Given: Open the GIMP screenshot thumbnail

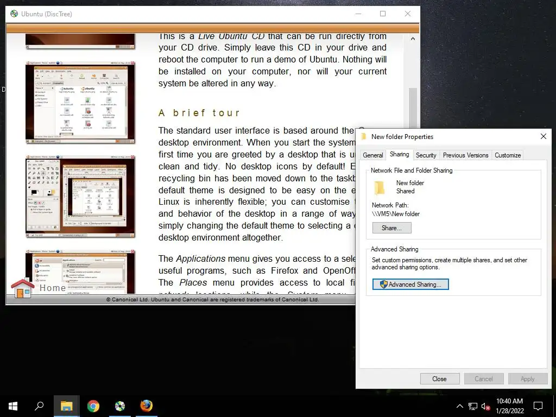Looking at the screenshot, I should (x=80, y=196).
